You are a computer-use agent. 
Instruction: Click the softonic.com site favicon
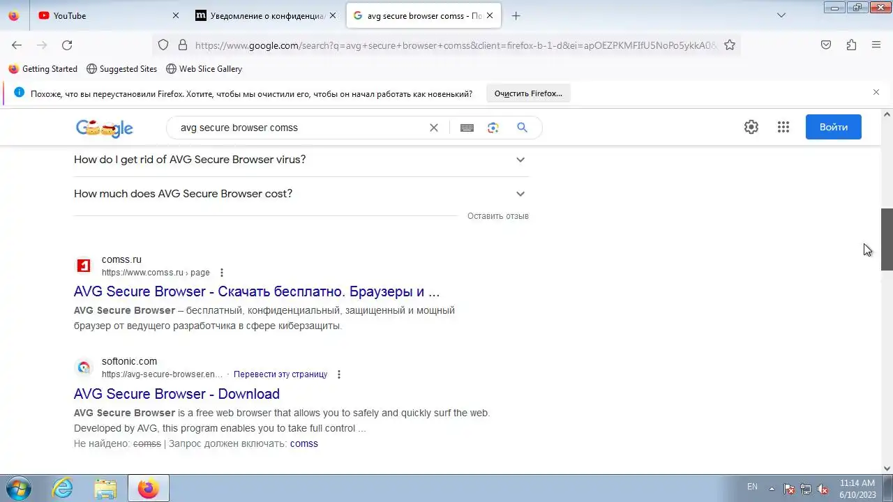click(84, 367)
